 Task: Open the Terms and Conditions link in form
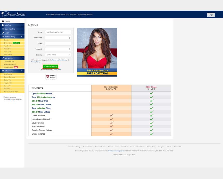tap(59, 60)
